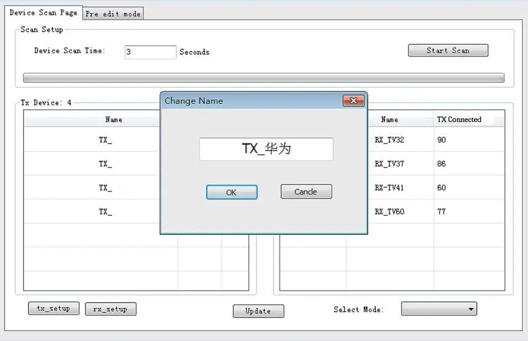Screen dimensions: 528x341
Task: Click the Cancle button in dialog
Action: click(306, 191)
